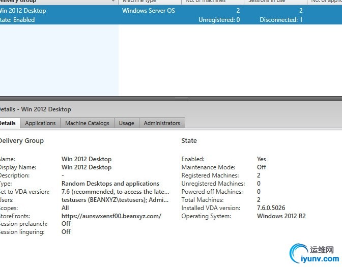Click the 'Random Desktops and applications' type value
The image size is (342, 267).
pos(110,184)
